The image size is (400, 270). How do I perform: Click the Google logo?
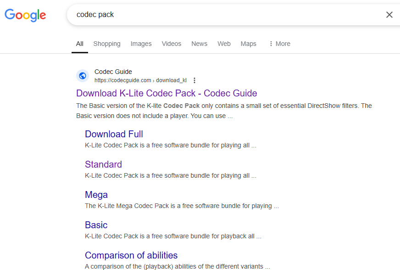pos(25,15)
